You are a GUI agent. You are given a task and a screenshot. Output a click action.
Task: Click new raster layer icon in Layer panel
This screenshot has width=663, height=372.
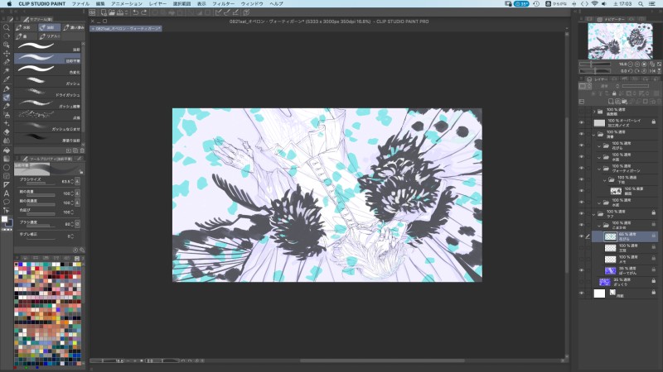click(x=611, y=102)
